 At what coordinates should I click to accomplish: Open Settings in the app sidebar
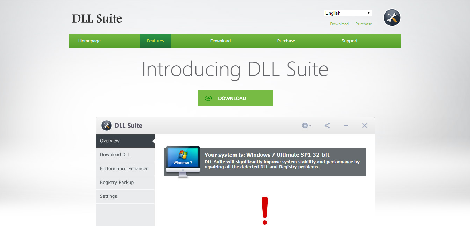point(125,196)
